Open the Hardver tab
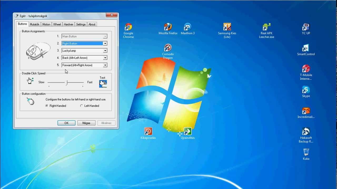This screenshot has height=189, width=337. pyautogui.click(x=68, y=24)
